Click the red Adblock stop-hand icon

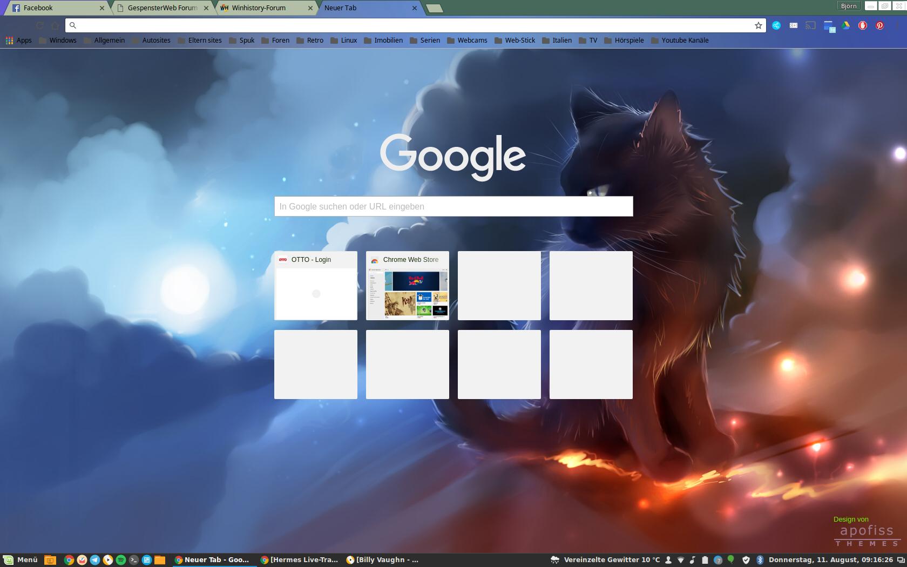click(x=863, y=25)
